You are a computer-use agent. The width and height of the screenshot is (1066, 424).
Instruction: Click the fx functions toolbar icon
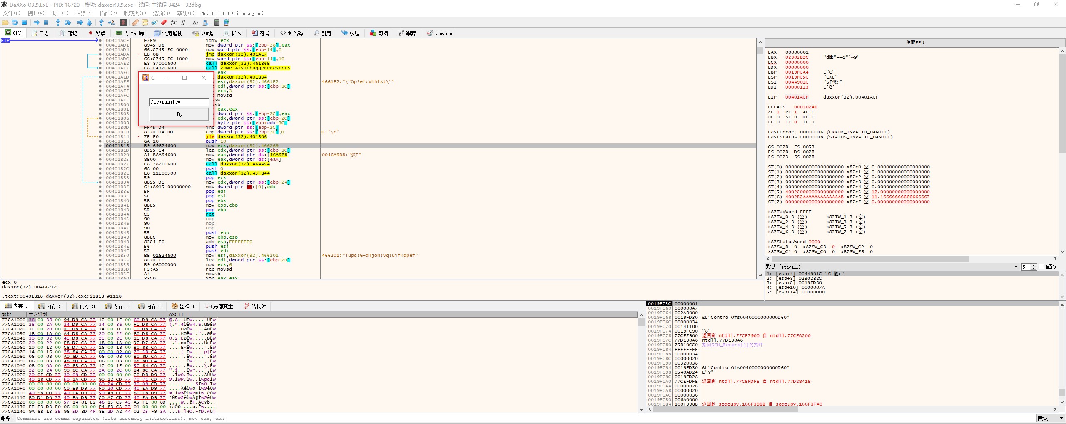(x=173, y=22)
